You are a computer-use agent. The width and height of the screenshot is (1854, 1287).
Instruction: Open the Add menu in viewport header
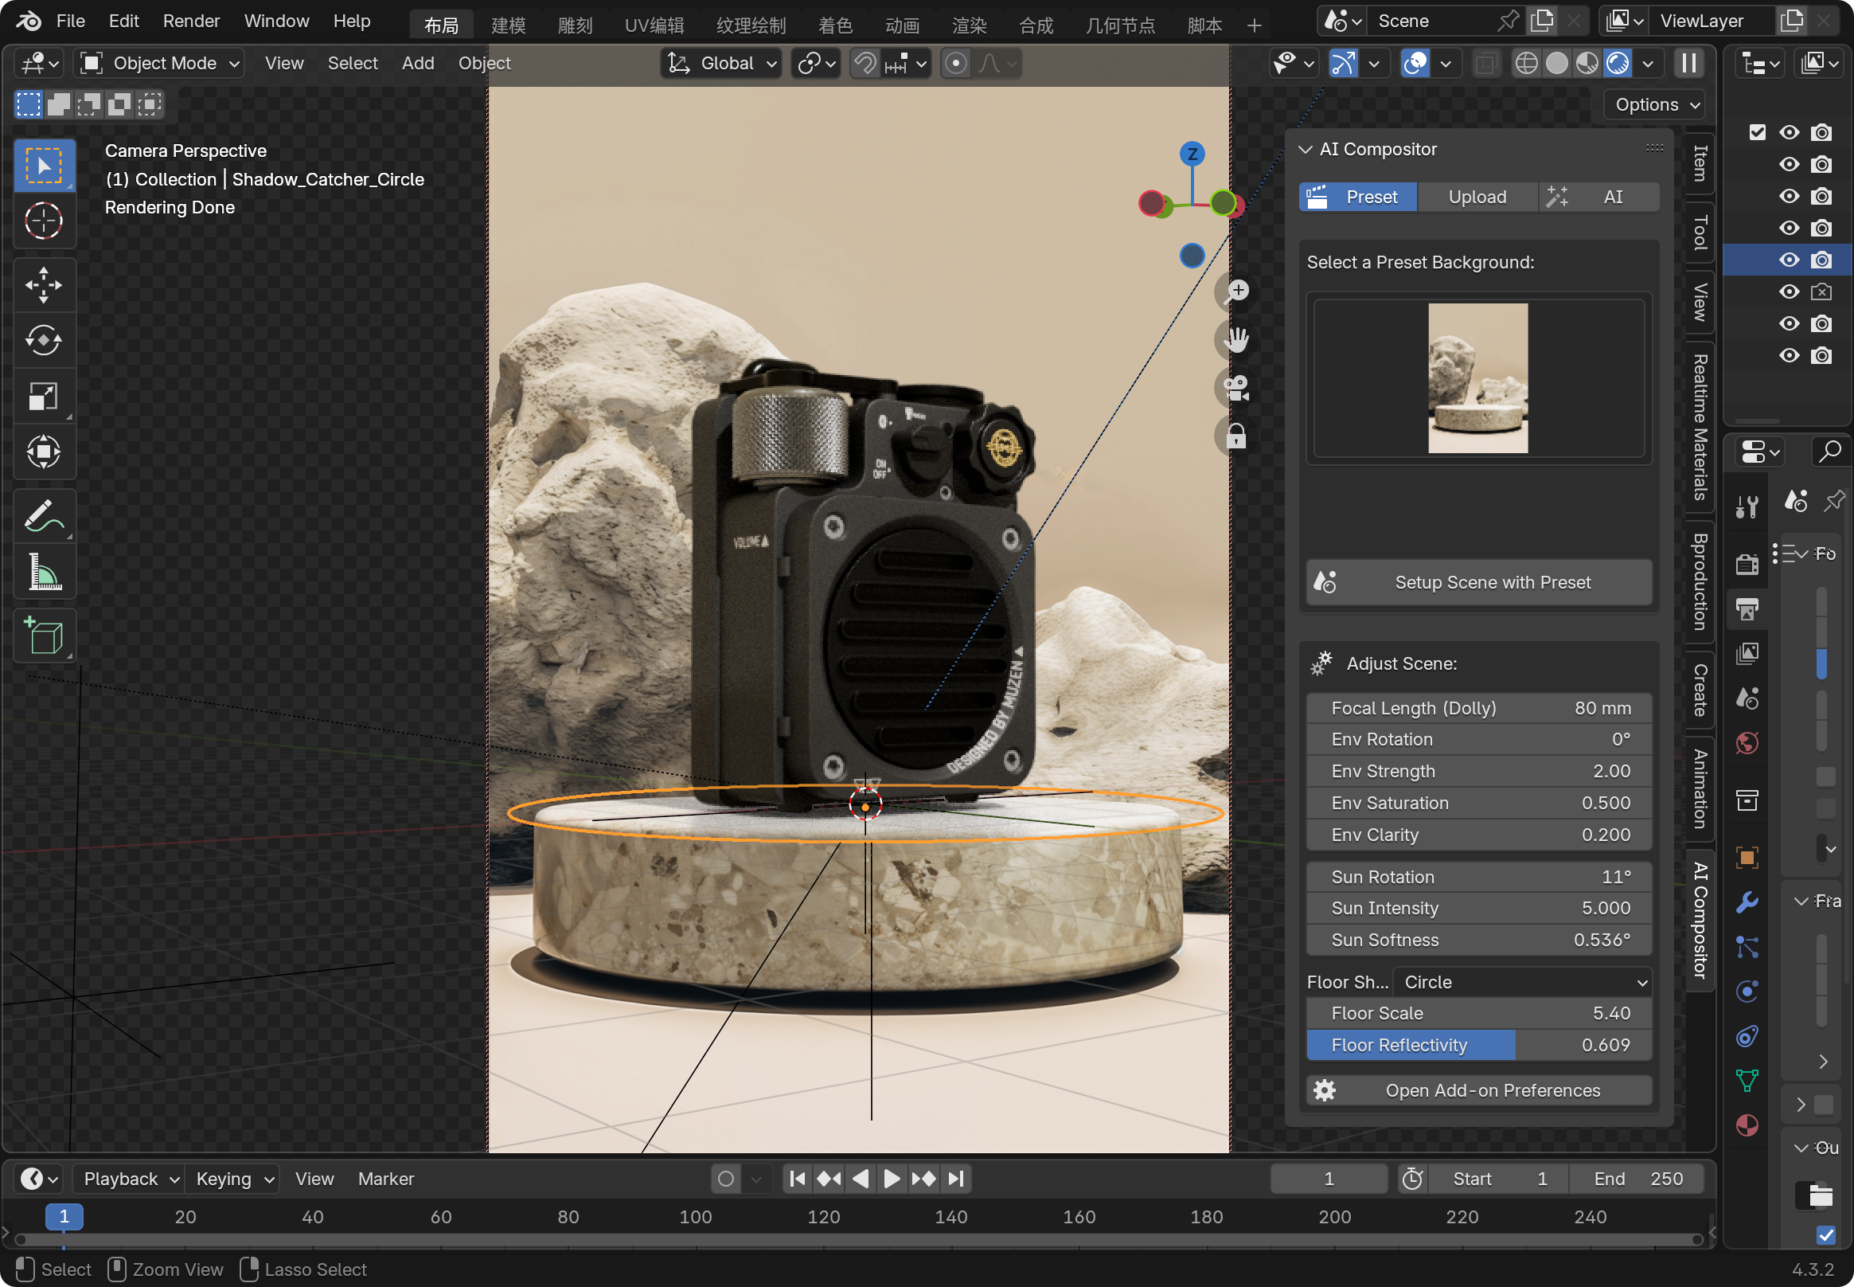(418, 63)
